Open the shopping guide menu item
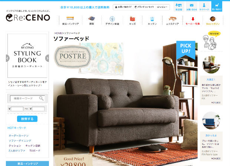230x166 pixels. point(124,7)
